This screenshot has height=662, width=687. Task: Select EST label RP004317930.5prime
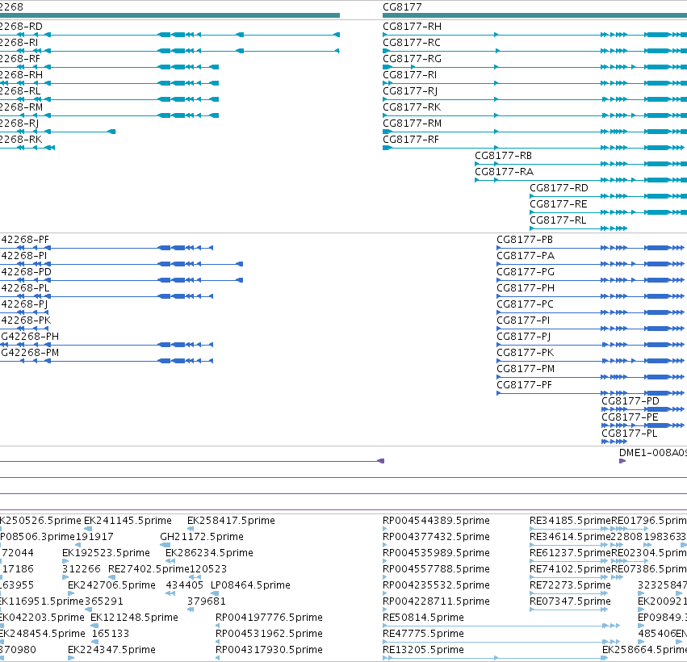click(269, 650)
